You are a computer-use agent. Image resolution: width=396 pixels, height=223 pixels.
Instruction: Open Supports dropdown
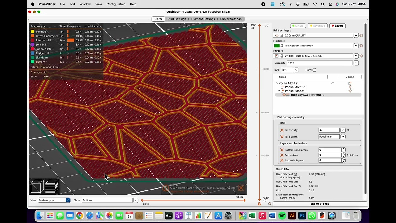(x=356, y=63)
